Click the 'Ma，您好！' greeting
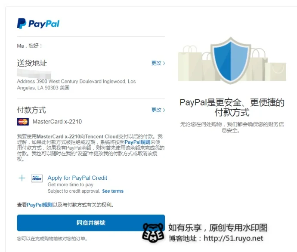Viewport: 297px width, 252px height. click(x=30, y=46)
